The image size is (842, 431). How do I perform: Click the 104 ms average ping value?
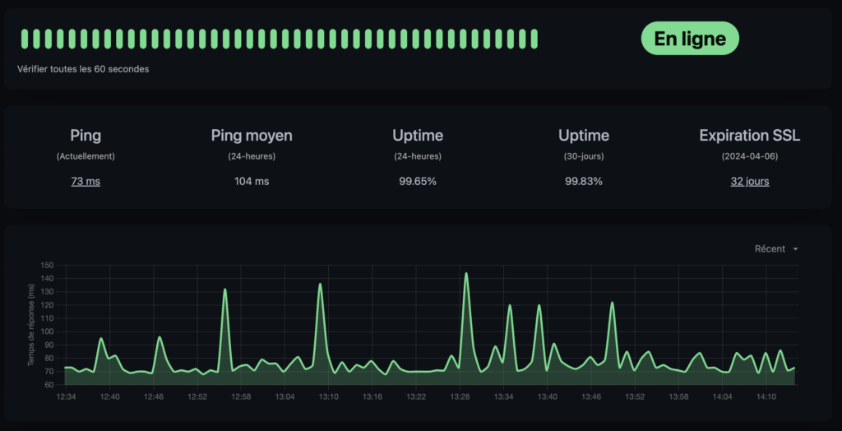(x=252, y=182)
